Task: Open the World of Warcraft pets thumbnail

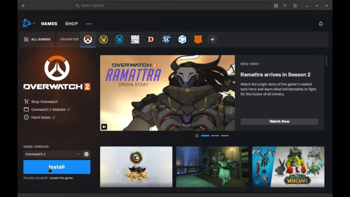Action: click(x=288, y=167)
